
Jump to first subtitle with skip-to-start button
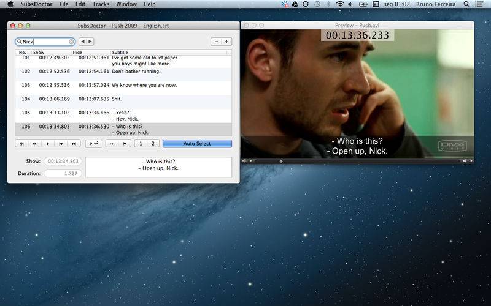21,144
